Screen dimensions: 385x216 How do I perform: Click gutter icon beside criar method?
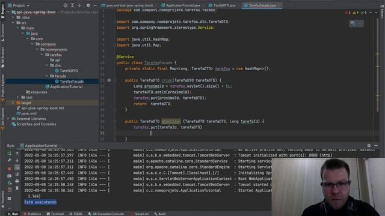coord(109,80)
